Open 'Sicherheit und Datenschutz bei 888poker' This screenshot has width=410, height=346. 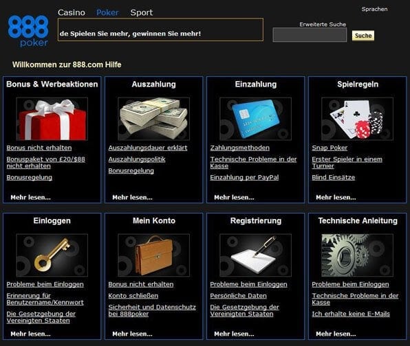click(x=152, y=310)
